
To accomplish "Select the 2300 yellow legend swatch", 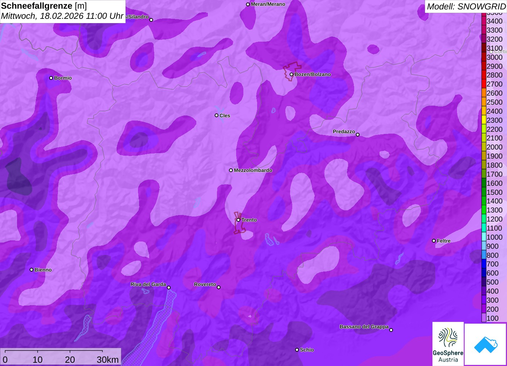I will pos(484,120).
